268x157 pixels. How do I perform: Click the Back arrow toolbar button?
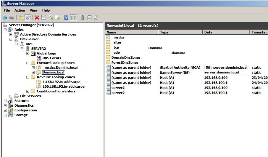pos(5,17)
